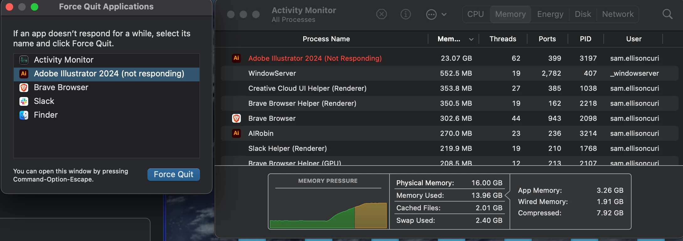Click ports value 2,782
Image resolution: width=683 pixels, height=241 pixels.
click(x=551, y=74)
